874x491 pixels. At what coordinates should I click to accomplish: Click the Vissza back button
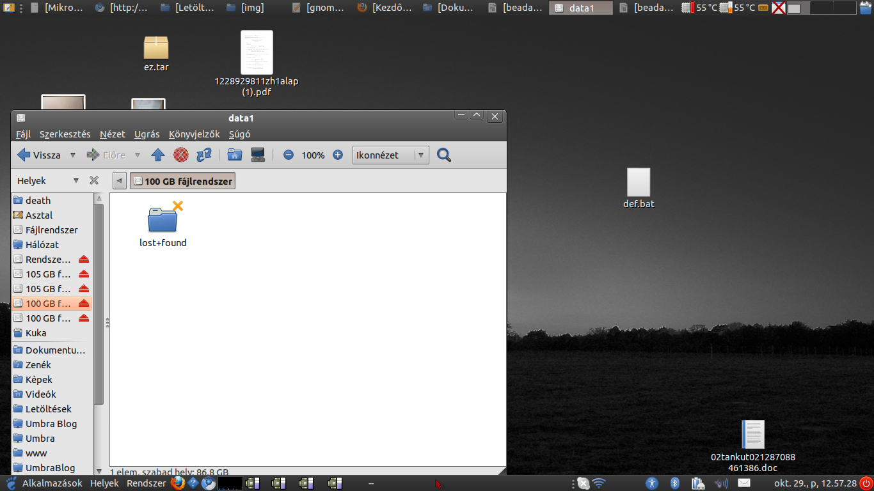pyautogui.click(x=39, y=155)
